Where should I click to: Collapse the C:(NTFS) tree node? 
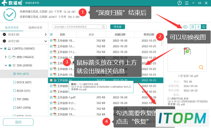1,48
